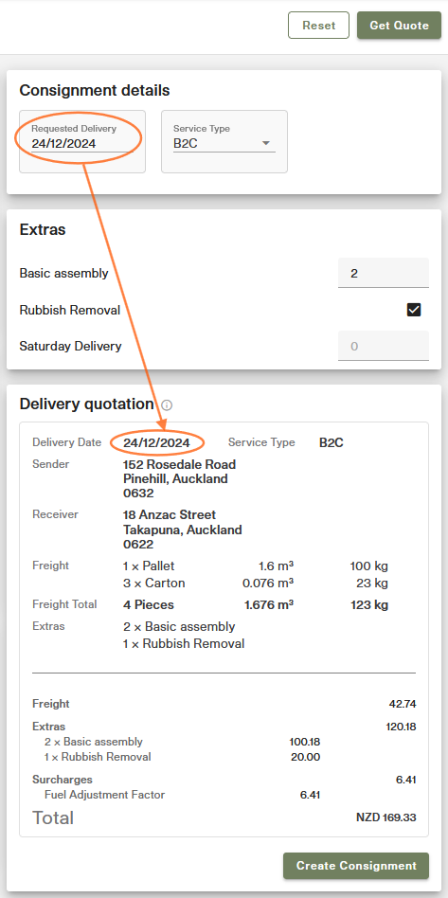Click the Create Consignment button
448x898 pixels.
click(x=356, y=866)
